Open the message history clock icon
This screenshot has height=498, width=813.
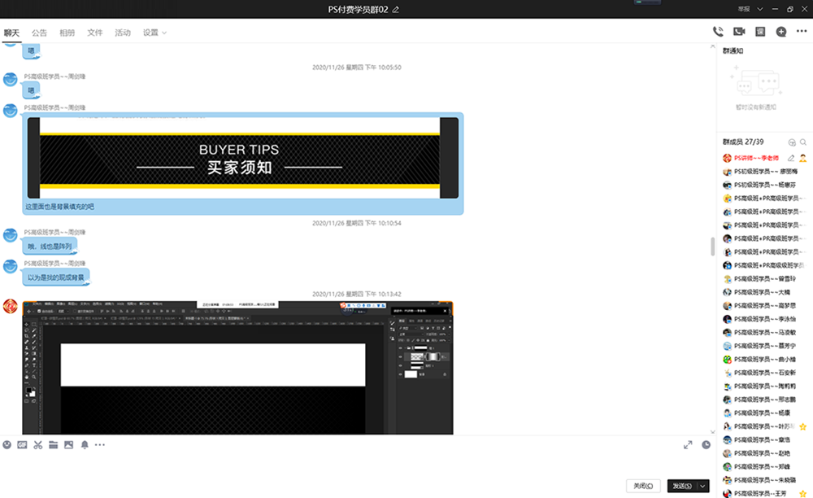706,445
